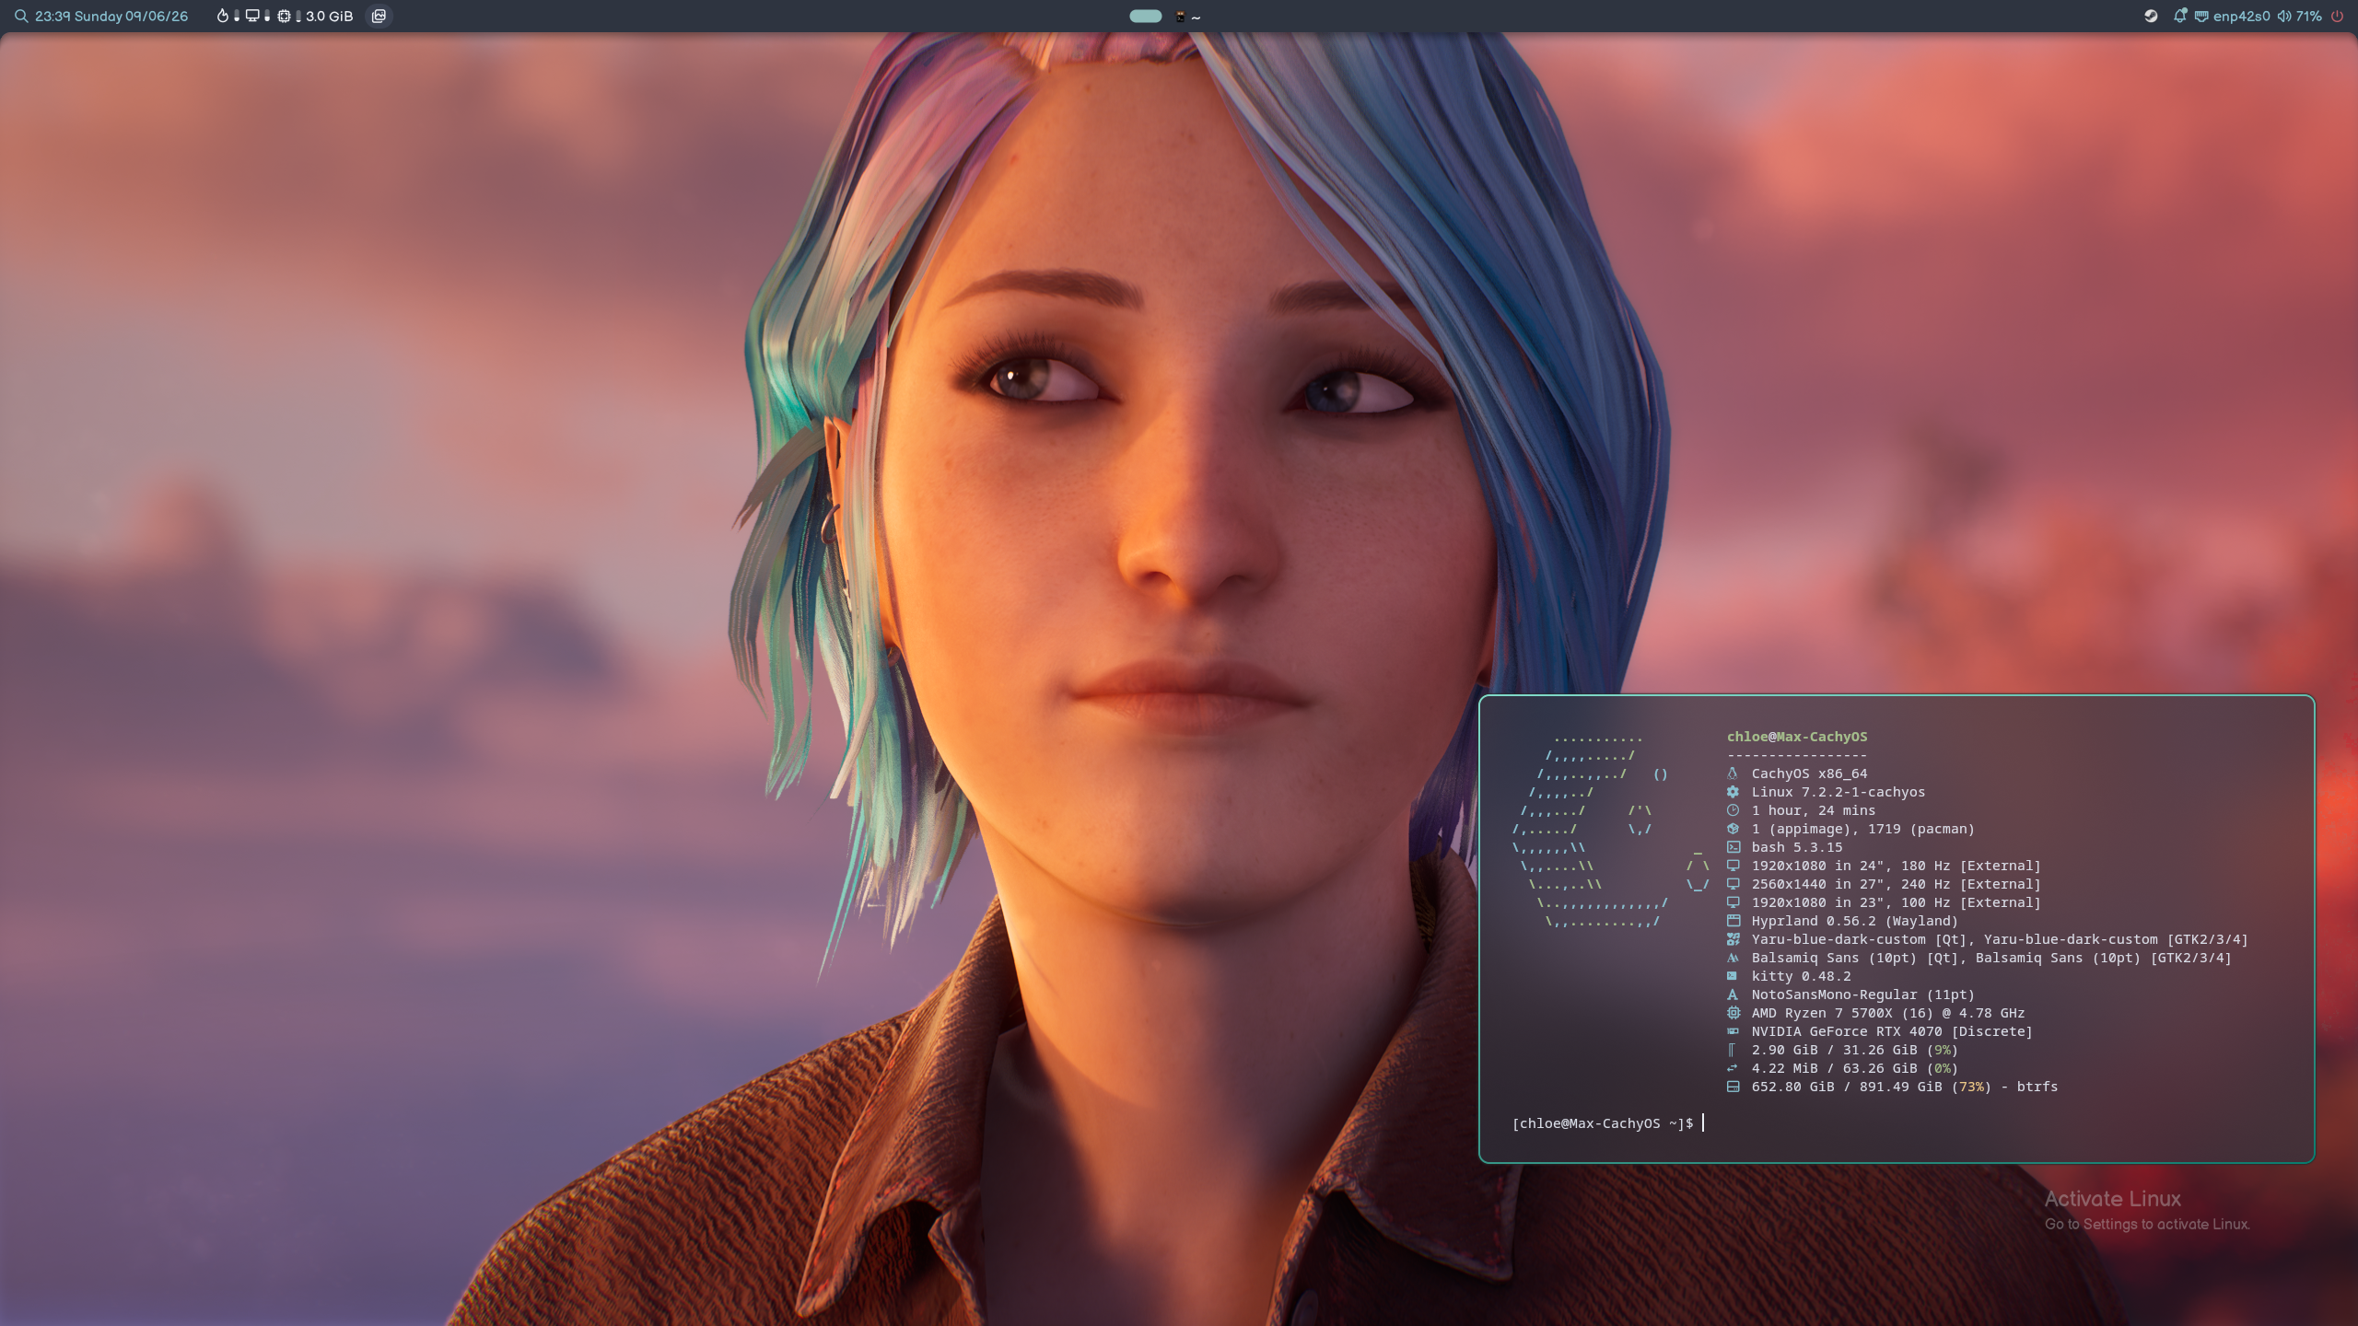This screenshot has width=2358, height=1326.
Task: Click the flame temperature indicator icon
Action: click(x=222, y=16)
